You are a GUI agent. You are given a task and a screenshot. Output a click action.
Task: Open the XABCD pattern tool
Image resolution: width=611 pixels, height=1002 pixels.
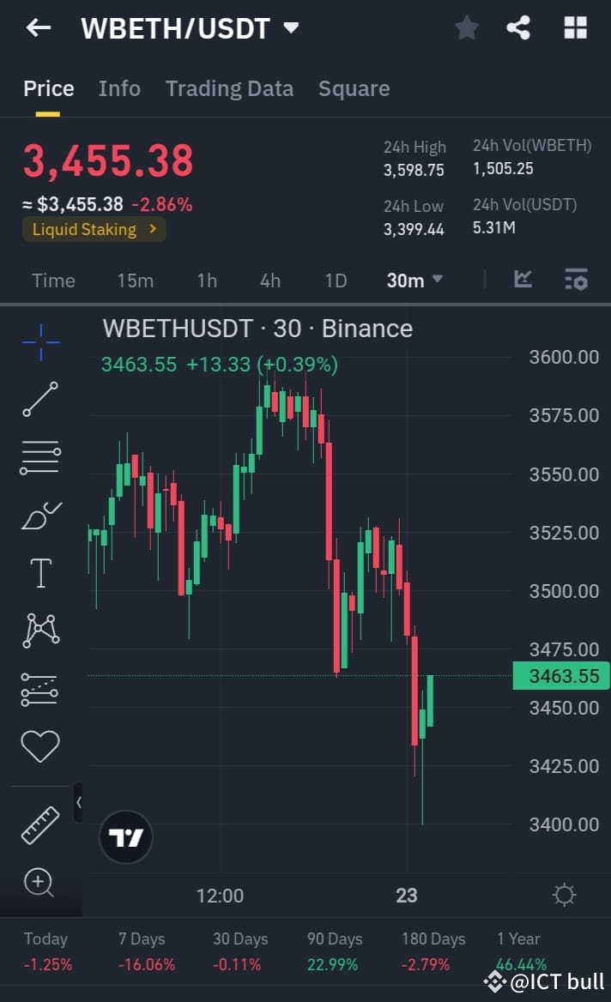(x=39, y=629)
